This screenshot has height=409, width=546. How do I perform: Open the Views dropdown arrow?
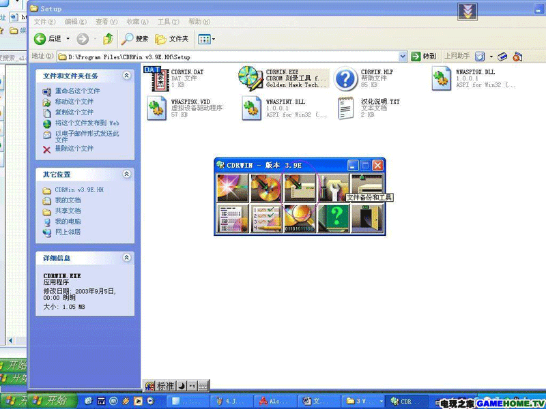tap(214, 39)
